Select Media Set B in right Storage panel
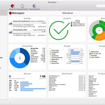Image resolution: width=105 pixels, height=105 pixels. point(95,52)
